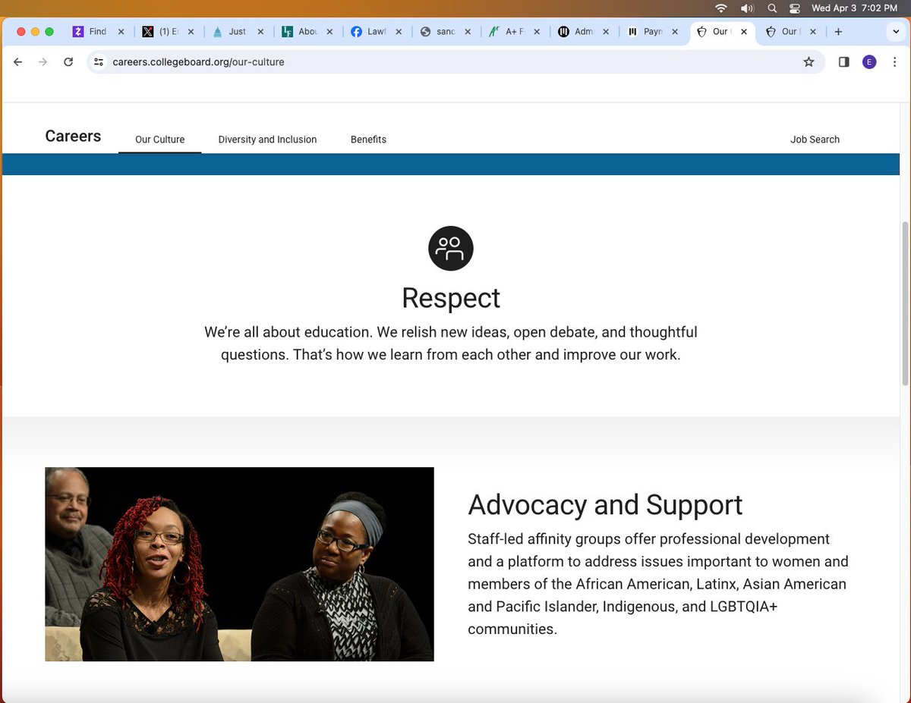Close the Facebook 'Lawf' tab
This screenshot has height=703, width=911.
(399, 32)
